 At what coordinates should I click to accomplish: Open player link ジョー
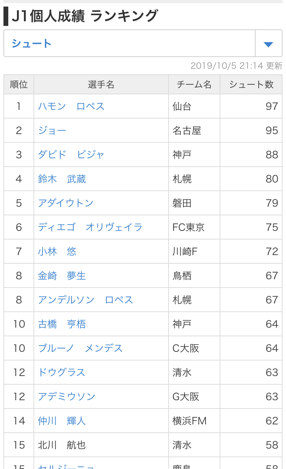(x=52, y=131)
